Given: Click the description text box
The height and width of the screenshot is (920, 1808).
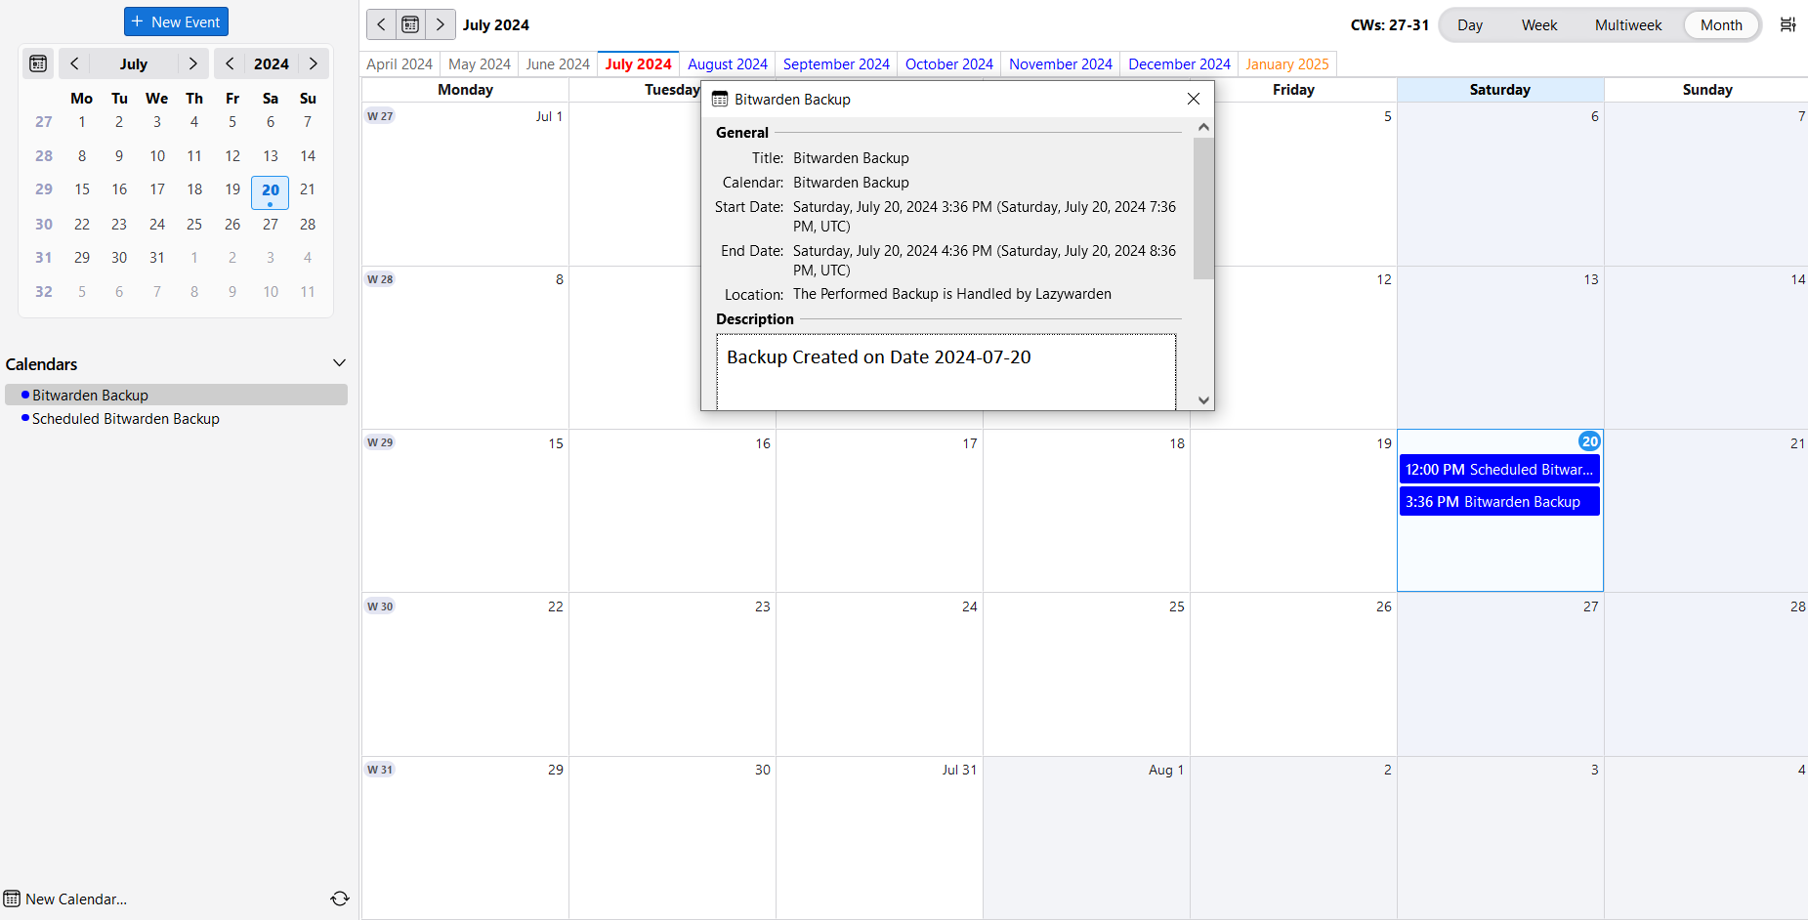Looking at the screenshot, I should [946, 372].
